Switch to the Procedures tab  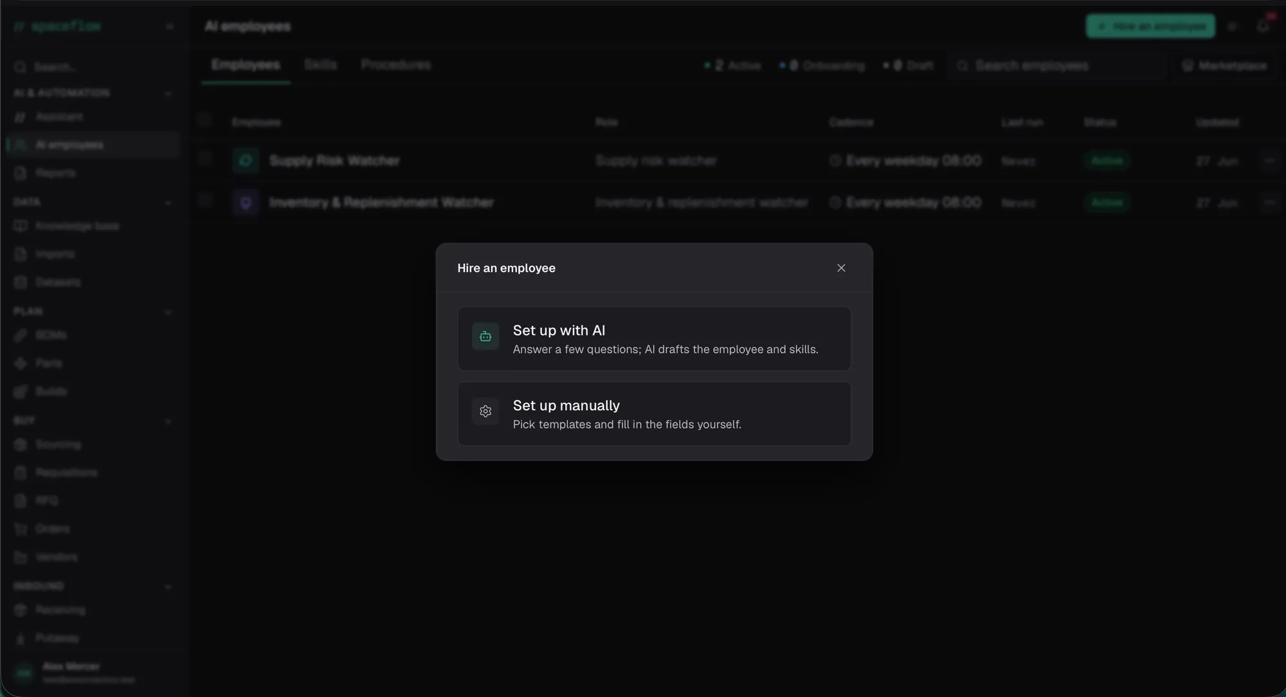[395, 65]
